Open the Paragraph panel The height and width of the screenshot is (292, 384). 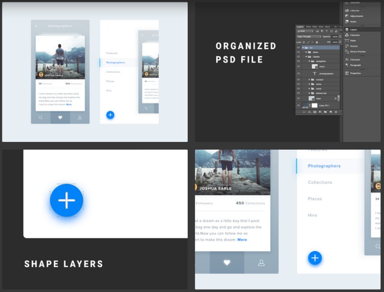(x=353, y=65)
